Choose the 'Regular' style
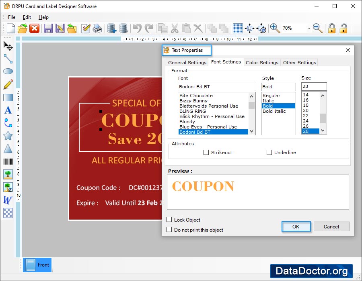362x281 pixels. [x=271, y=96]
